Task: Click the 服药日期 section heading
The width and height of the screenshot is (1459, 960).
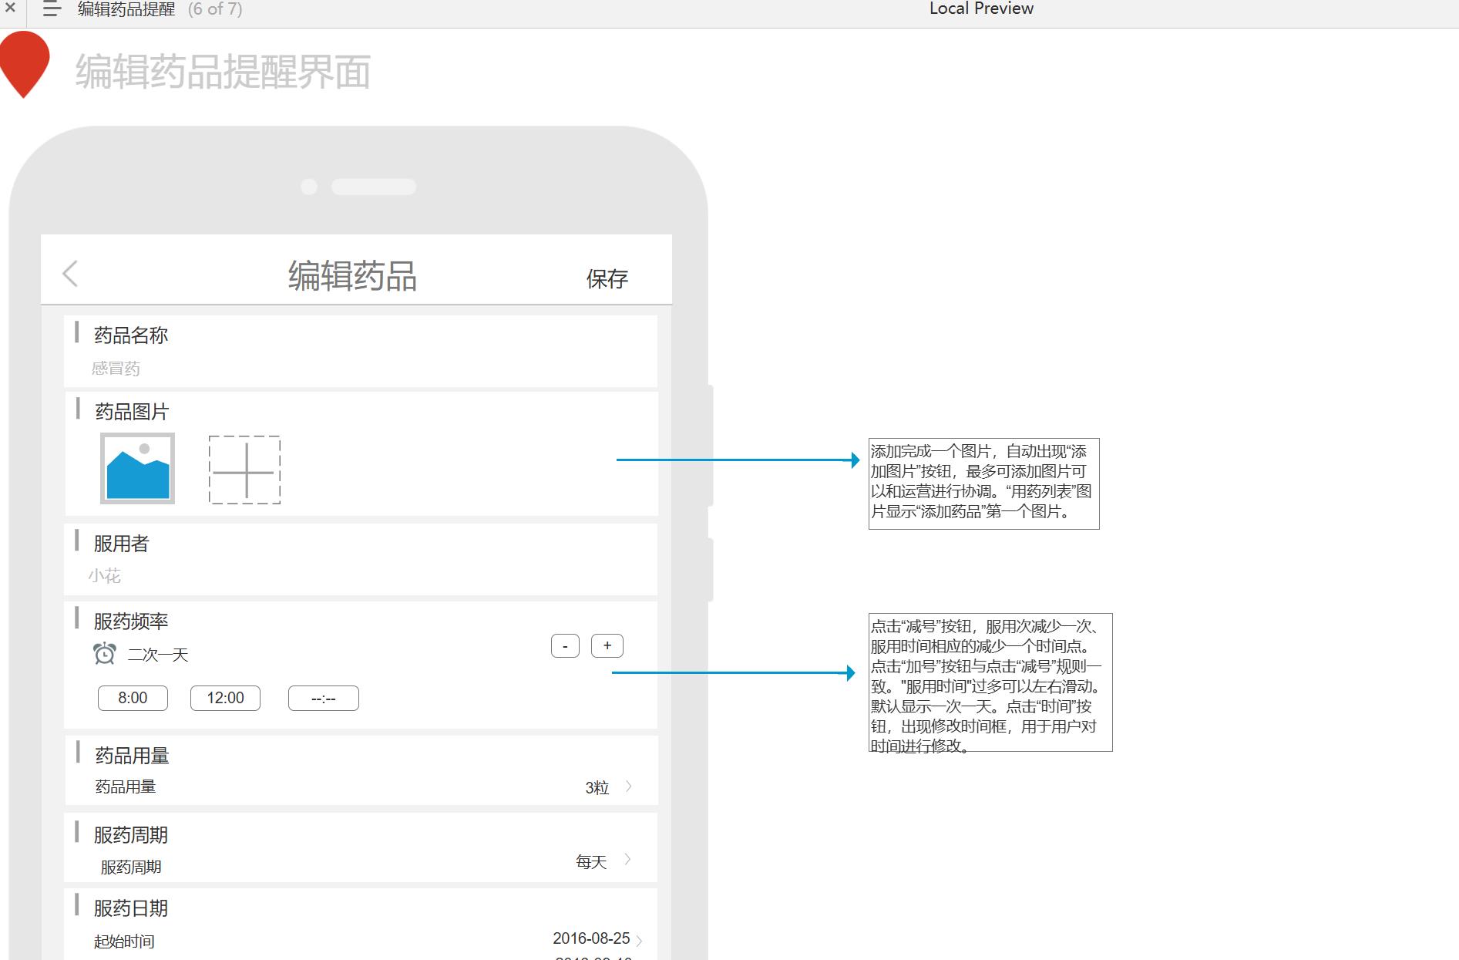Action: [131, 908]
